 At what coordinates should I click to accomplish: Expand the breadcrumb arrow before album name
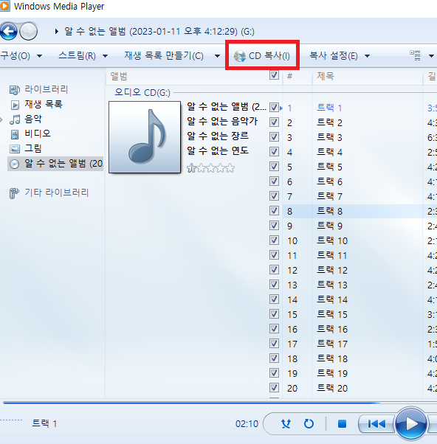[57, 31]
